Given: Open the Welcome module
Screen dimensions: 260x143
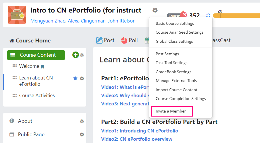Looking at the screenshot, I should click(29, 66).
